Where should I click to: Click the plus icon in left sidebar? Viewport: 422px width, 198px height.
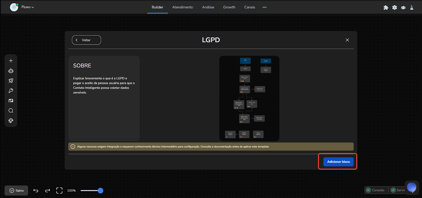[x=11, y=61]
